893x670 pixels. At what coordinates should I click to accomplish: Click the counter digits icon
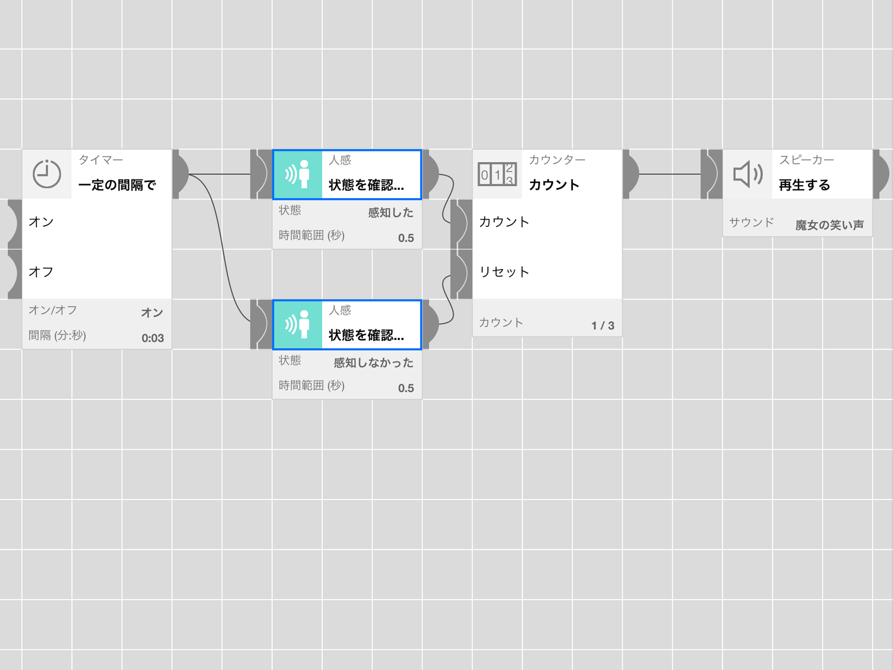pyautogui.click(x=497, y=174)
